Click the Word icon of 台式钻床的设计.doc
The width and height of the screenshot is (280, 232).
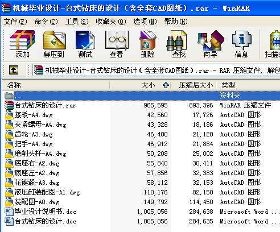9,221
